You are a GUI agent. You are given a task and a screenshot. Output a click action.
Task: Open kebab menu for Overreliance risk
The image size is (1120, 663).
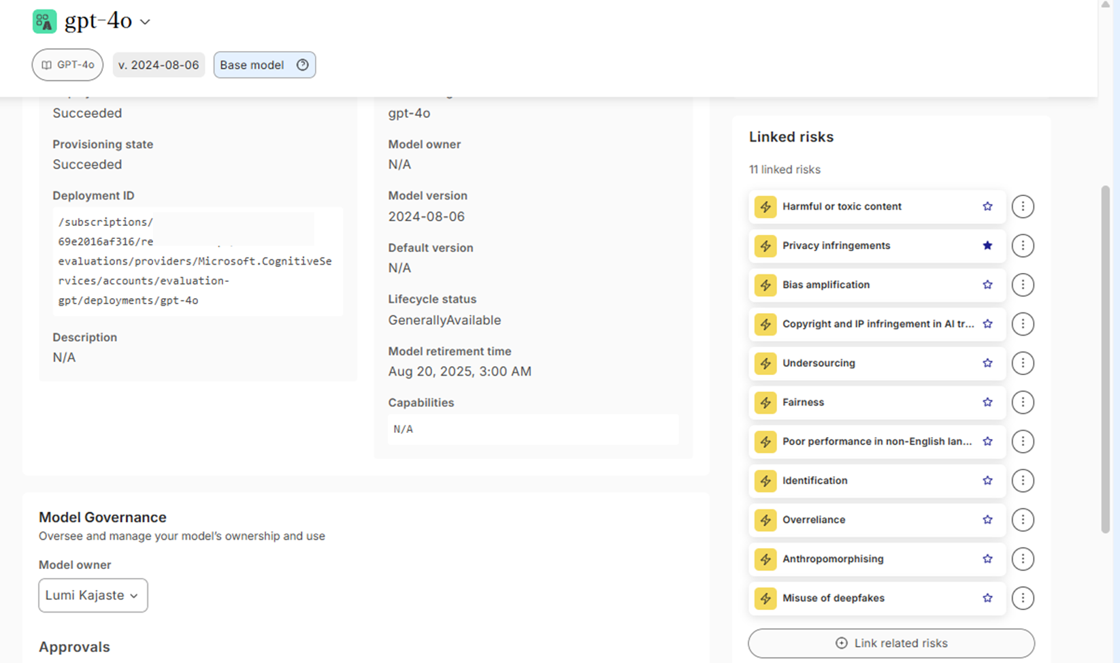pos(1022,520)
